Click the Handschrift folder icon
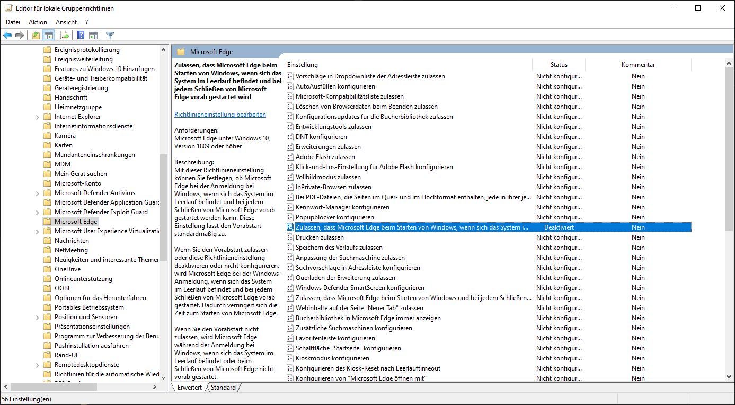Image resolution: width=735 pixels, height=405 pixels. (47, 98)
